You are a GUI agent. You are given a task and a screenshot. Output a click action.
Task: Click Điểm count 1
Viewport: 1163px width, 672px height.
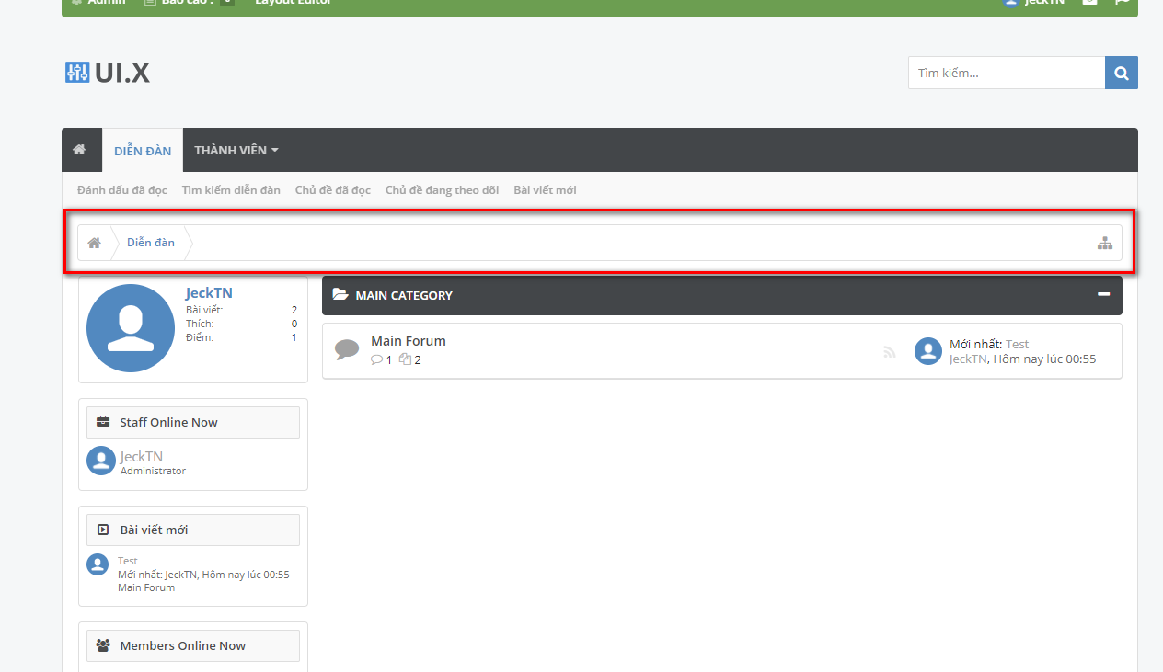click(294, 337)
